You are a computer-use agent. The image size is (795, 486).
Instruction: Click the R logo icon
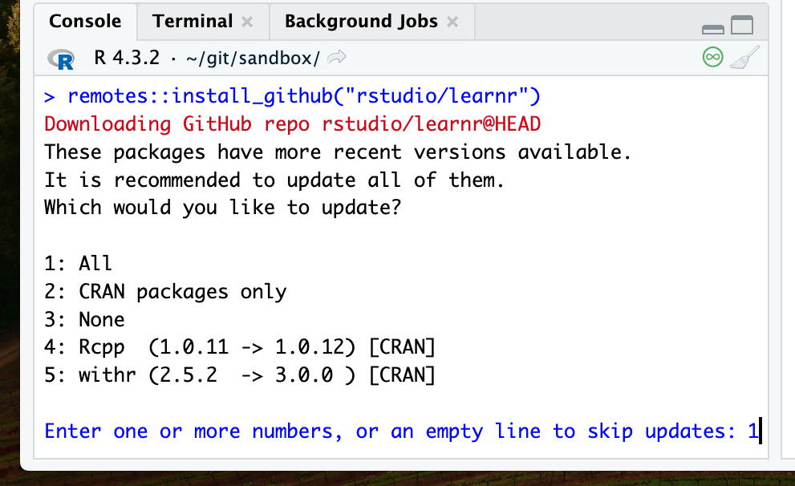(x=61, y=59)
